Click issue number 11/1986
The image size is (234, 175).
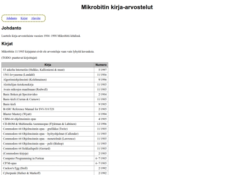click(x=101, y=75)
